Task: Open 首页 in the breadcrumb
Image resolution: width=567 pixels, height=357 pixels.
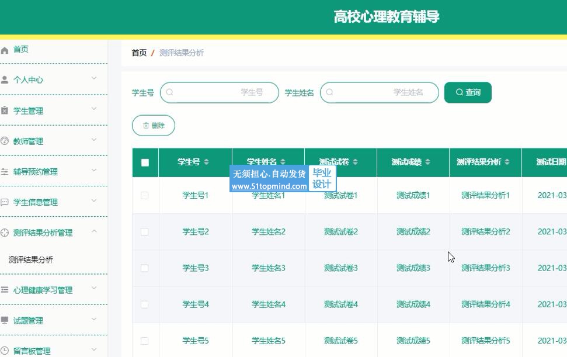Action: [x=139, y=53]
